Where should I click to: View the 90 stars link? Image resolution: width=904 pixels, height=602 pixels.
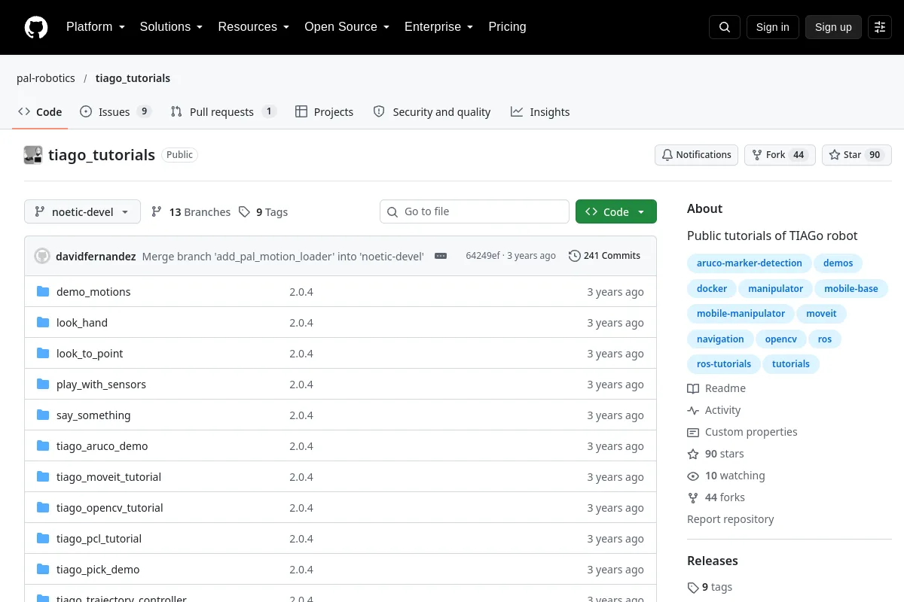[716, 454]
